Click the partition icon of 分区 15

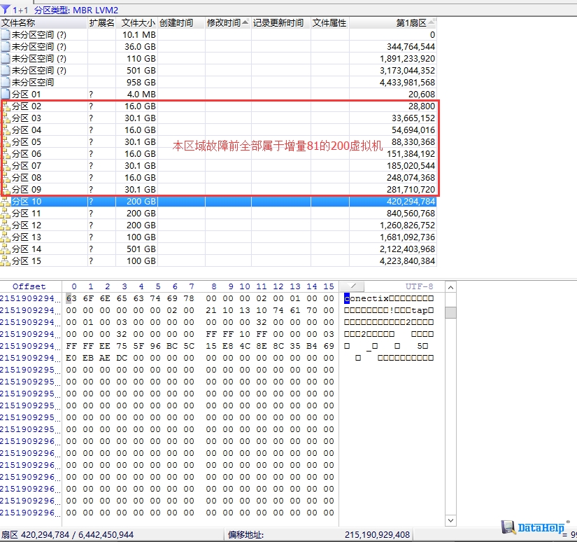click(5, 261)
